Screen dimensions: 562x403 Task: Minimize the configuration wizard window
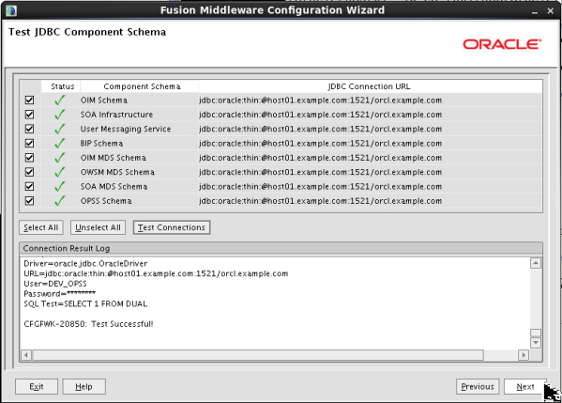pos(535,11)
